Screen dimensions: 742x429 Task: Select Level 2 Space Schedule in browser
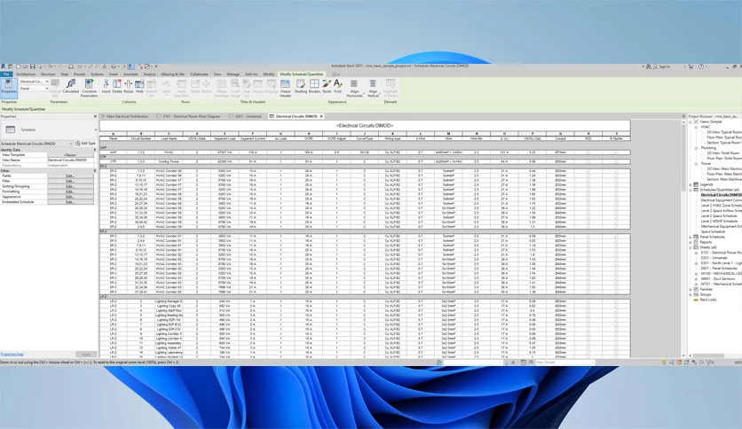(719, 216)
